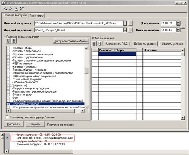Viewport: 189px width, 155px height.
Task: Click the rules list vertical scrollbar thumb
Action: [86, 70]
